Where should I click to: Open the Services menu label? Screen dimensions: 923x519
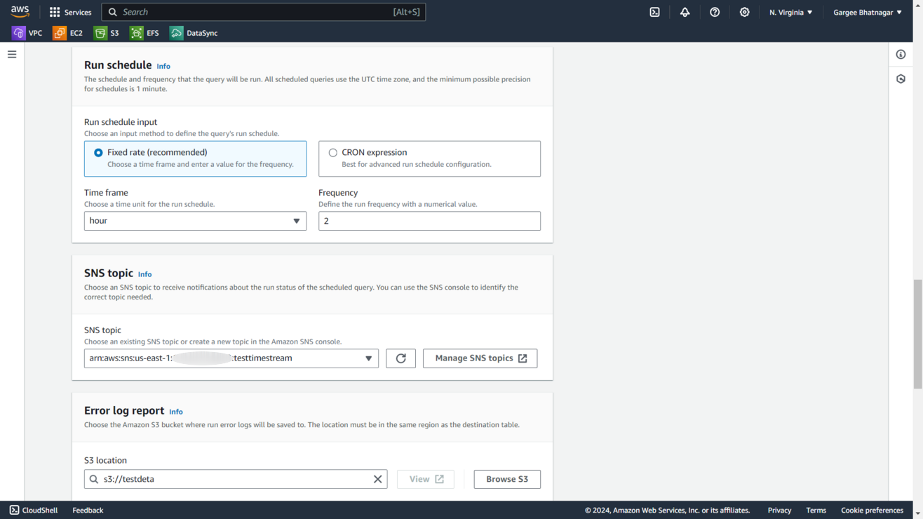coord(78,12)
